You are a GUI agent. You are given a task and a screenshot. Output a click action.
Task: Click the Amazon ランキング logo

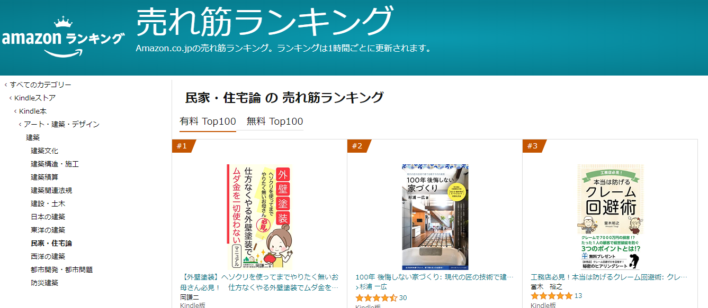coord(64,38)
